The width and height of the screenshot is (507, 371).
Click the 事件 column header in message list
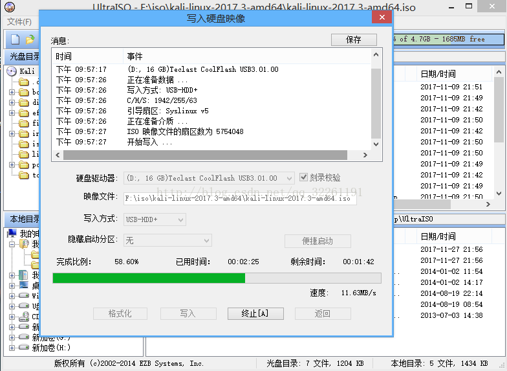pos(247,56)
